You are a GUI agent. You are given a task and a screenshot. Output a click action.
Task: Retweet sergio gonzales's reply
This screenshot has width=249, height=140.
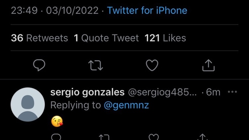pos(104,137)
